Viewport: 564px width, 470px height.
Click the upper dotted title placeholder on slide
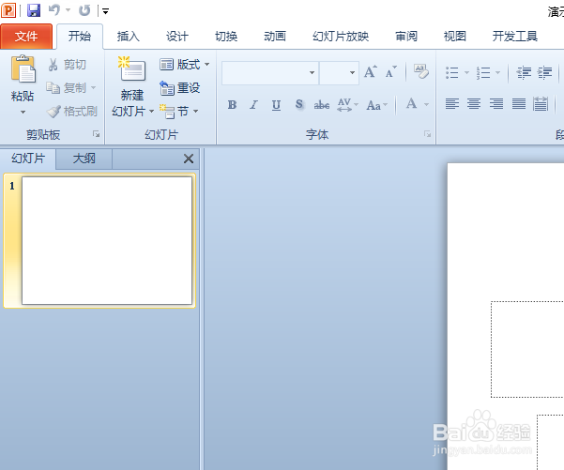(x=527, y=349)
